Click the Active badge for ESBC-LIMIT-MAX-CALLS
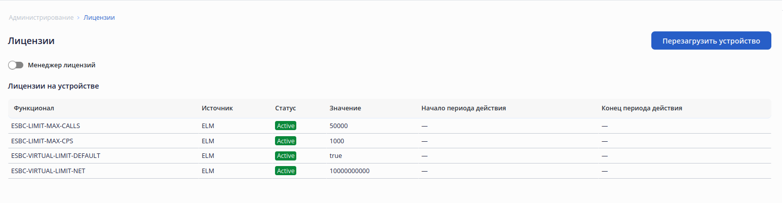This screenshot has width=783, height=203. coord(286,126)
